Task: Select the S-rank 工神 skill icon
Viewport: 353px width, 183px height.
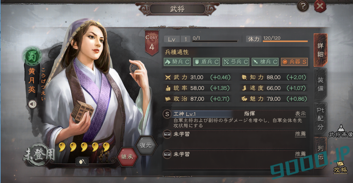Action: [x=167, y=114]
